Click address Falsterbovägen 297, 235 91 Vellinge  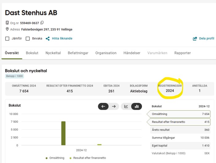click(47, 30)
